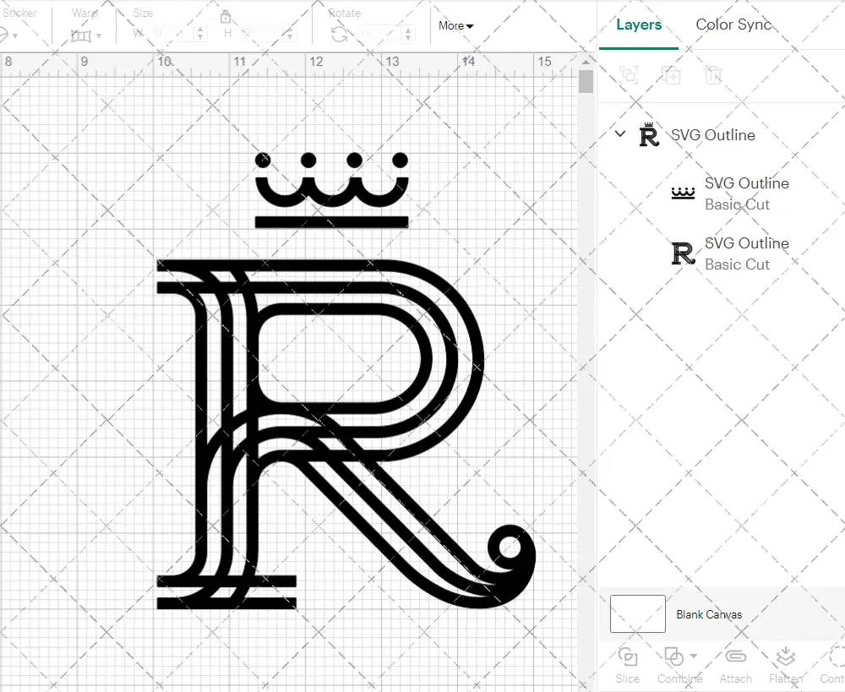Viewport: 845px width, 692px height.
Task: Click the Blank Canvas color swatch
Action: pyautogui.click(x=636, y=614)
